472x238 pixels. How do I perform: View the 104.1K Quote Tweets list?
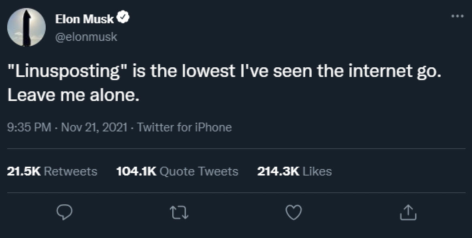click(x=177, y=171)
